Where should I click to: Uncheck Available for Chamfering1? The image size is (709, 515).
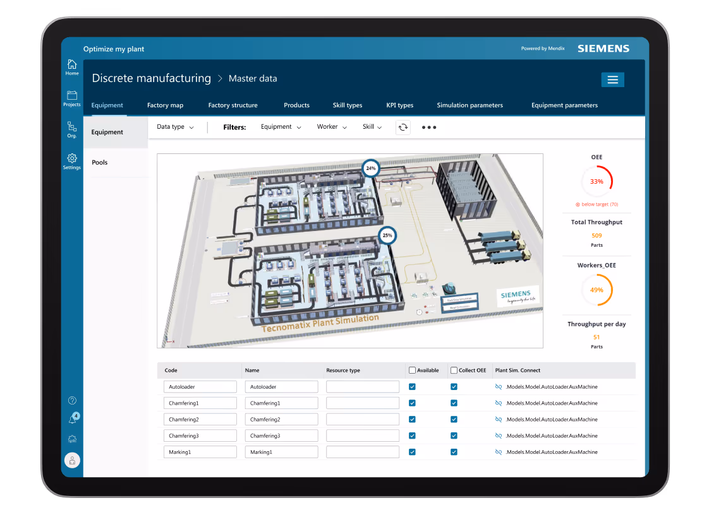(x=412, y=403)
